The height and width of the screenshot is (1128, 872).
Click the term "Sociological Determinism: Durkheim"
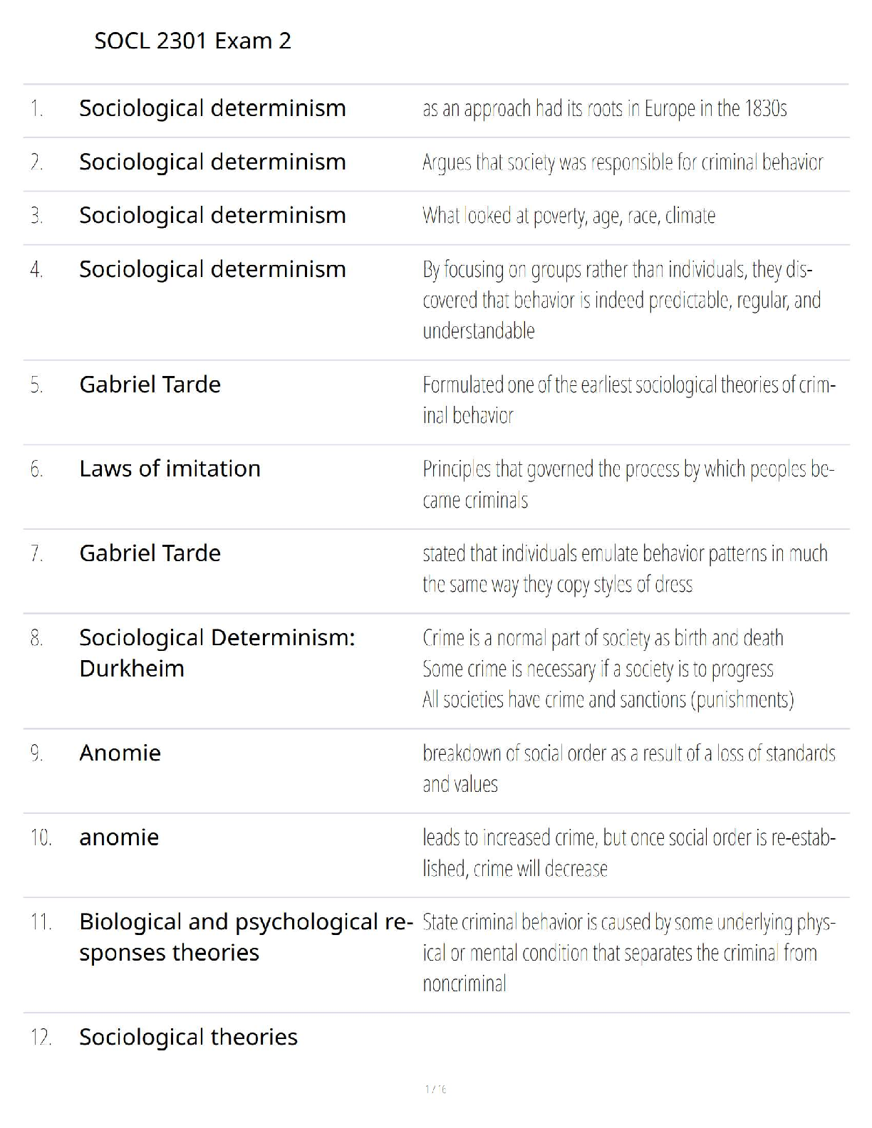click(x=217, y=652)
